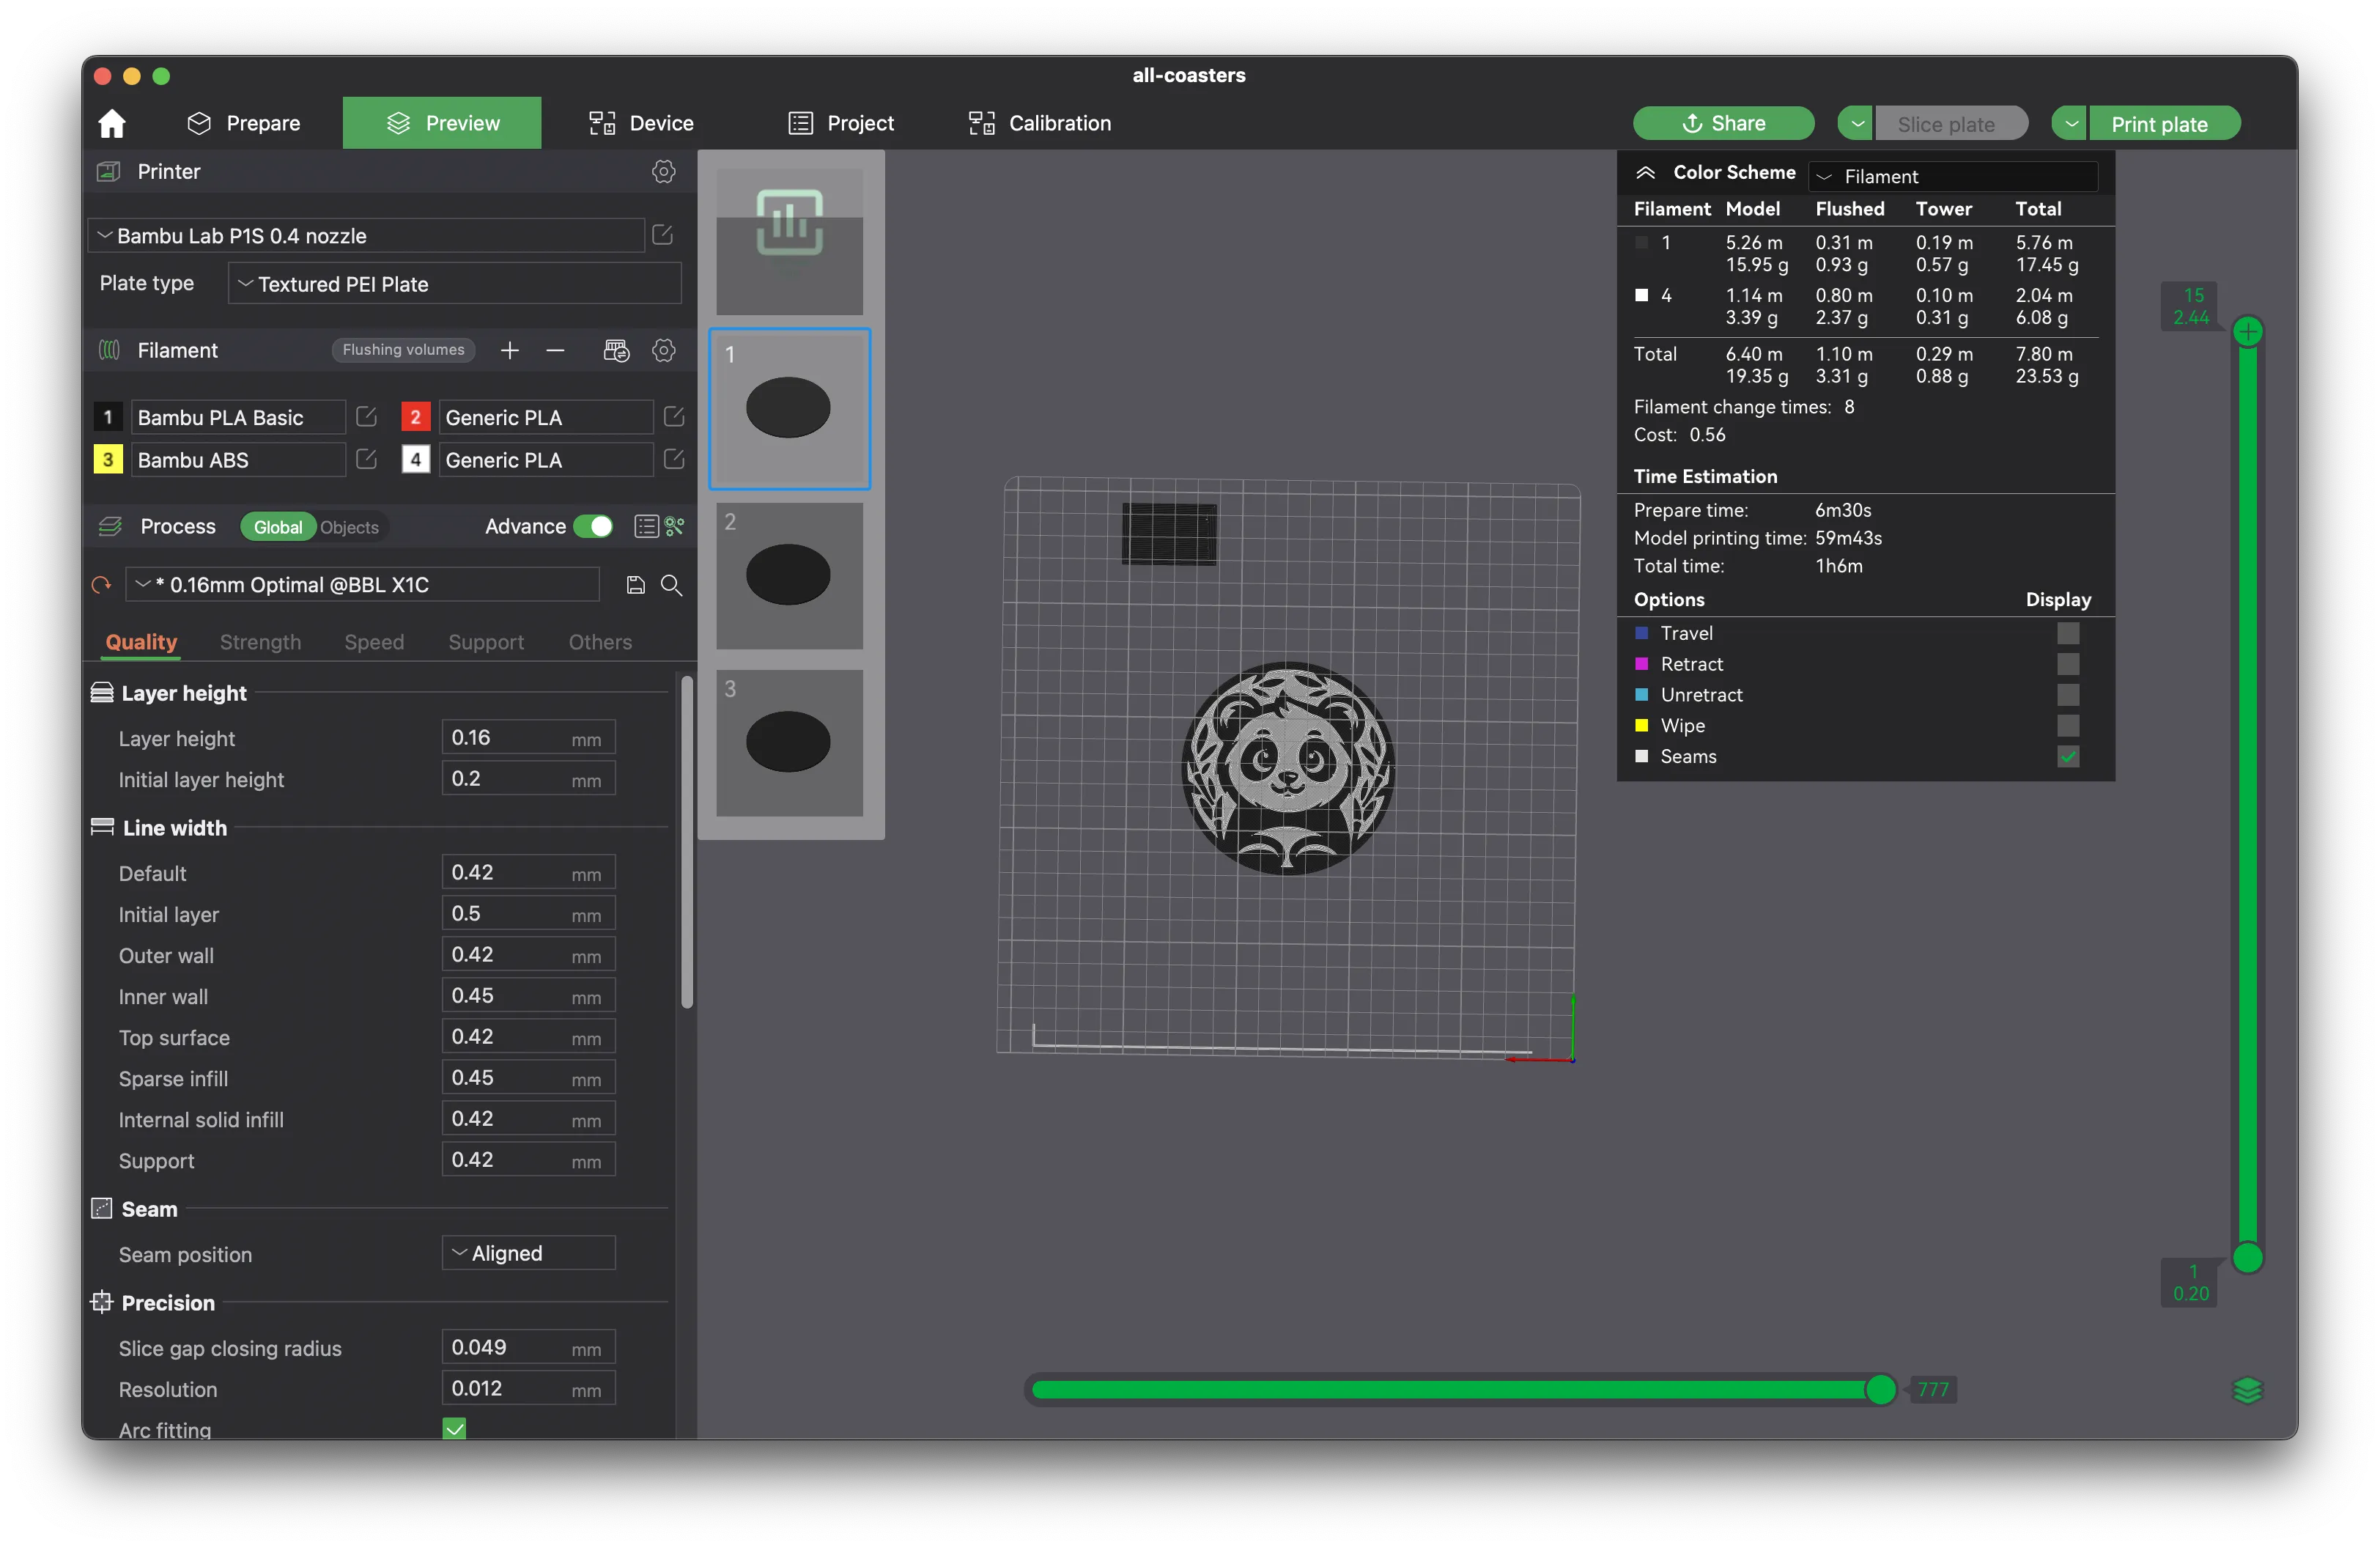The height and width of the screenshot is (1548, 2380).
Task: Edit the Bambu ABS filament preset
Action: 366,459
